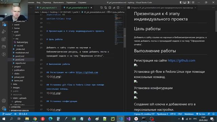
Task: Click the editor Split Editor icon
Action: click(x=118, y=8)
